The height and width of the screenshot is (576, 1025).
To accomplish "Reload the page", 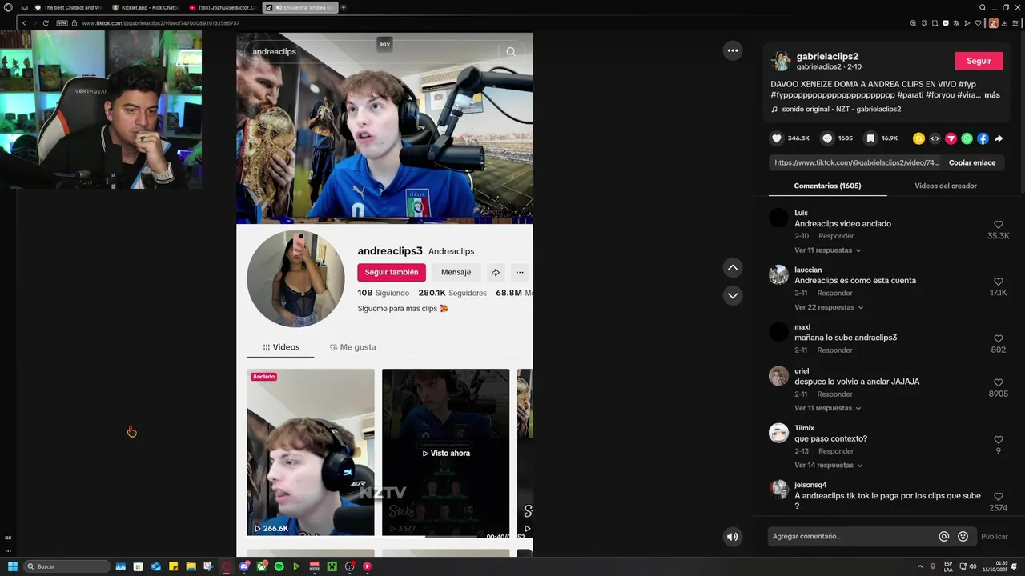I will click(46, 23).
